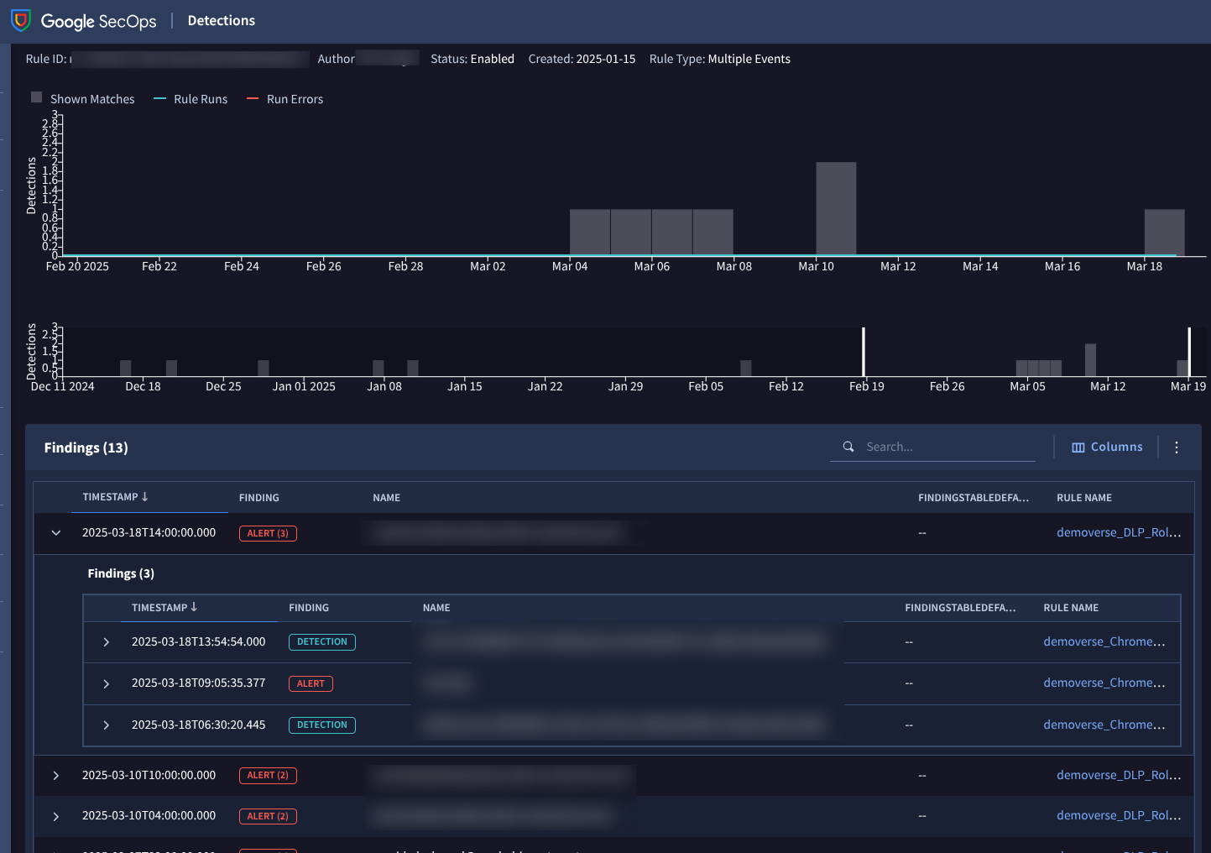Open demoverse_DLP_Rol rule link for 10T10:00 row

1119,775
